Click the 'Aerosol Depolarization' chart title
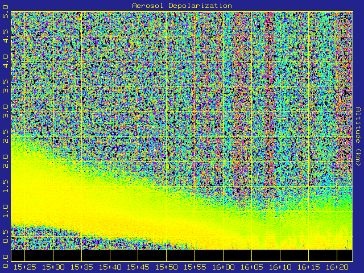Viewport: 364px width, 273px height. (182, 6)
